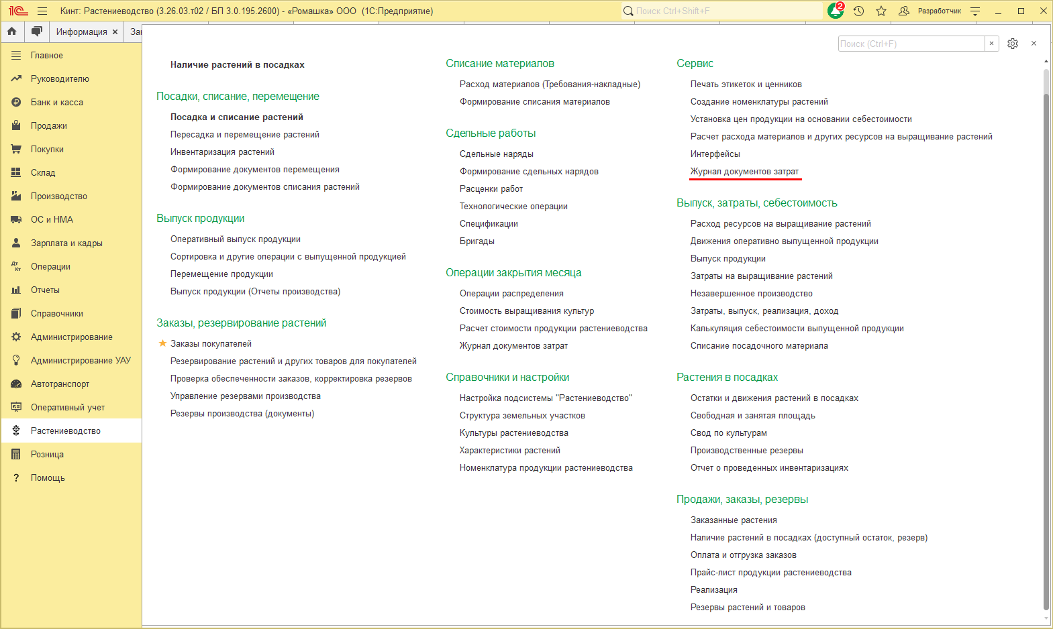Open main menu hamburger icon
The image size is (1053, 629).
click(x=42, y=11)
